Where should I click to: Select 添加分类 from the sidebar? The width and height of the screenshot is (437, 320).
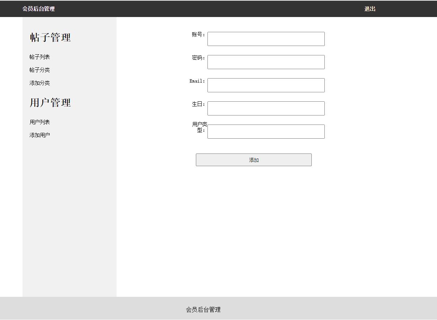click(39, 83)
